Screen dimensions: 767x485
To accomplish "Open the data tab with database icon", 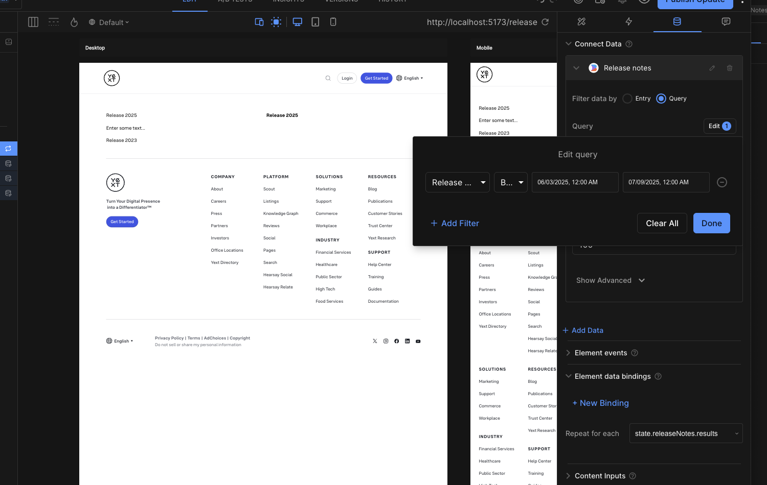I will (x=677, y=21).
